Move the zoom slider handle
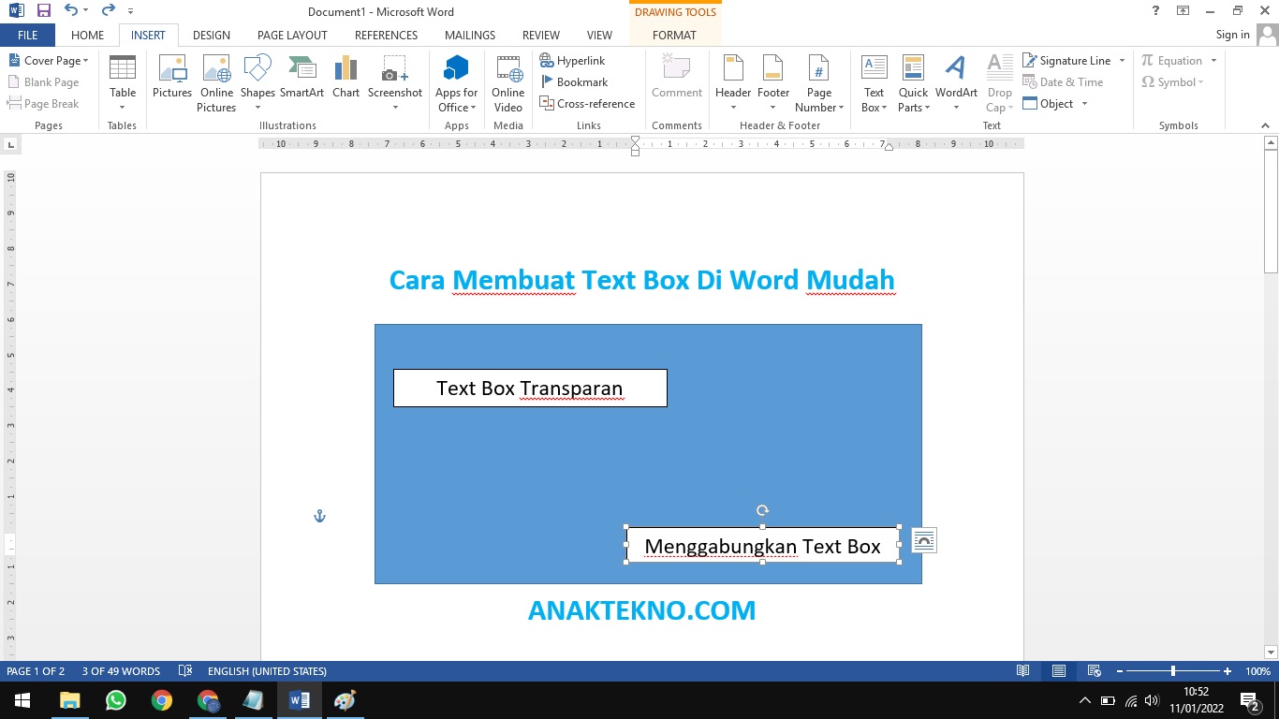Image resolution: width=1279 pixels, height=719 pixels. pos(1173,671)
